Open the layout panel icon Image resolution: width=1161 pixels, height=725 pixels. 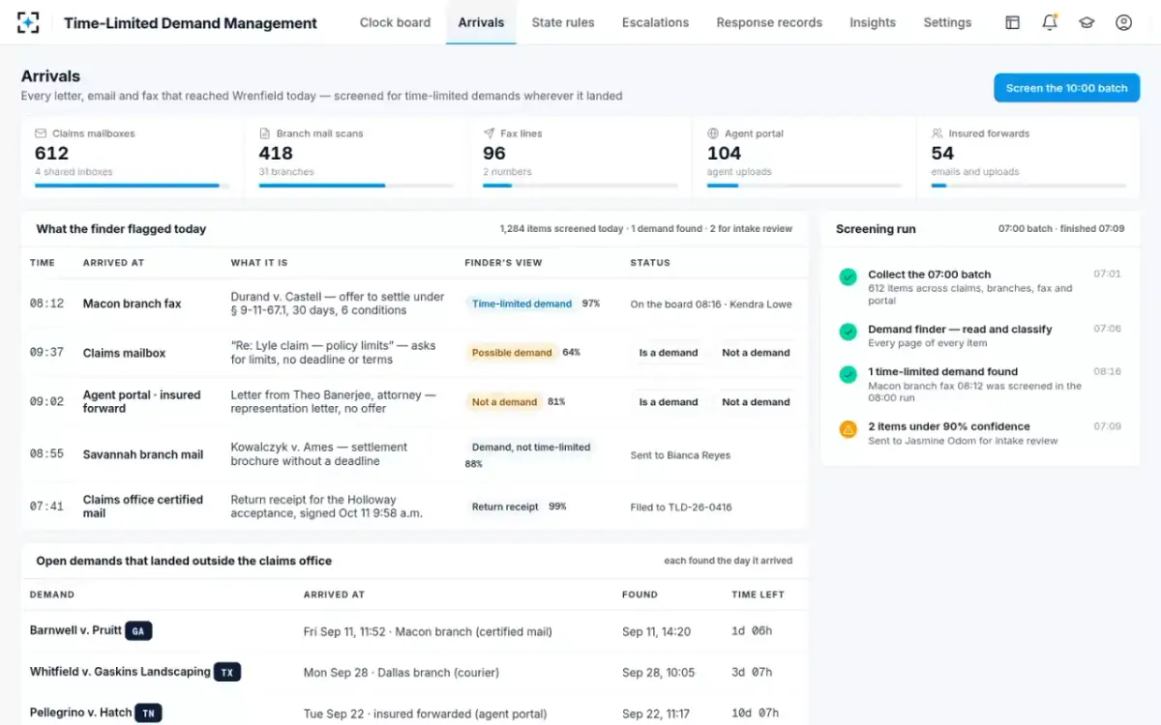1012,22
